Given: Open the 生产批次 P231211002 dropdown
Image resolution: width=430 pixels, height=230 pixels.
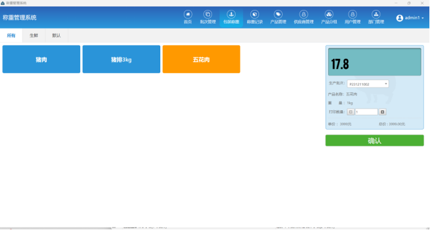Looking at the screenshot, I should 368,84.
